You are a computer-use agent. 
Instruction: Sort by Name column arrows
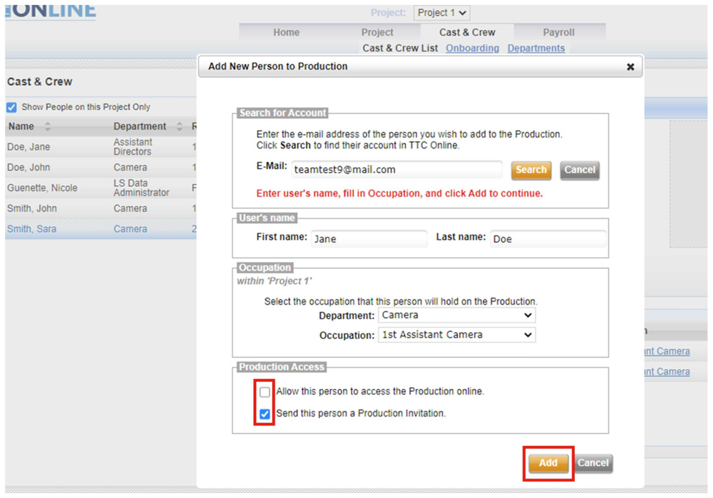click(48, 126)
